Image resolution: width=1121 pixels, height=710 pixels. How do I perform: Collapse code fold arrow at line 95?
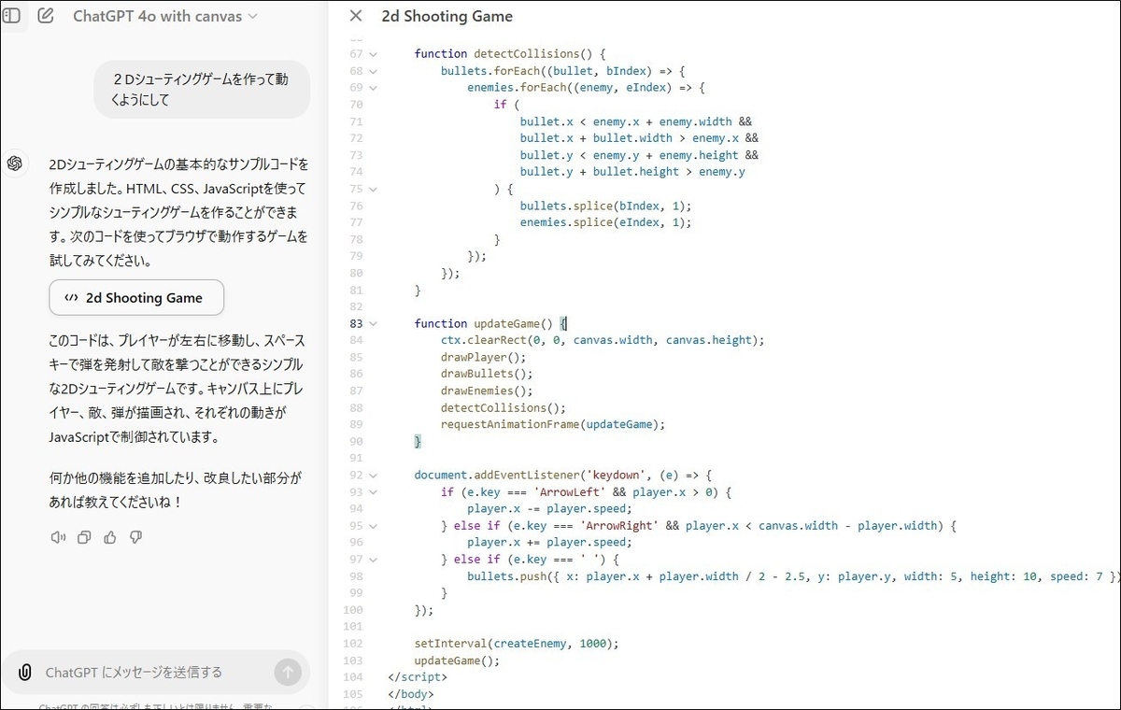click(x=373, y=525)
